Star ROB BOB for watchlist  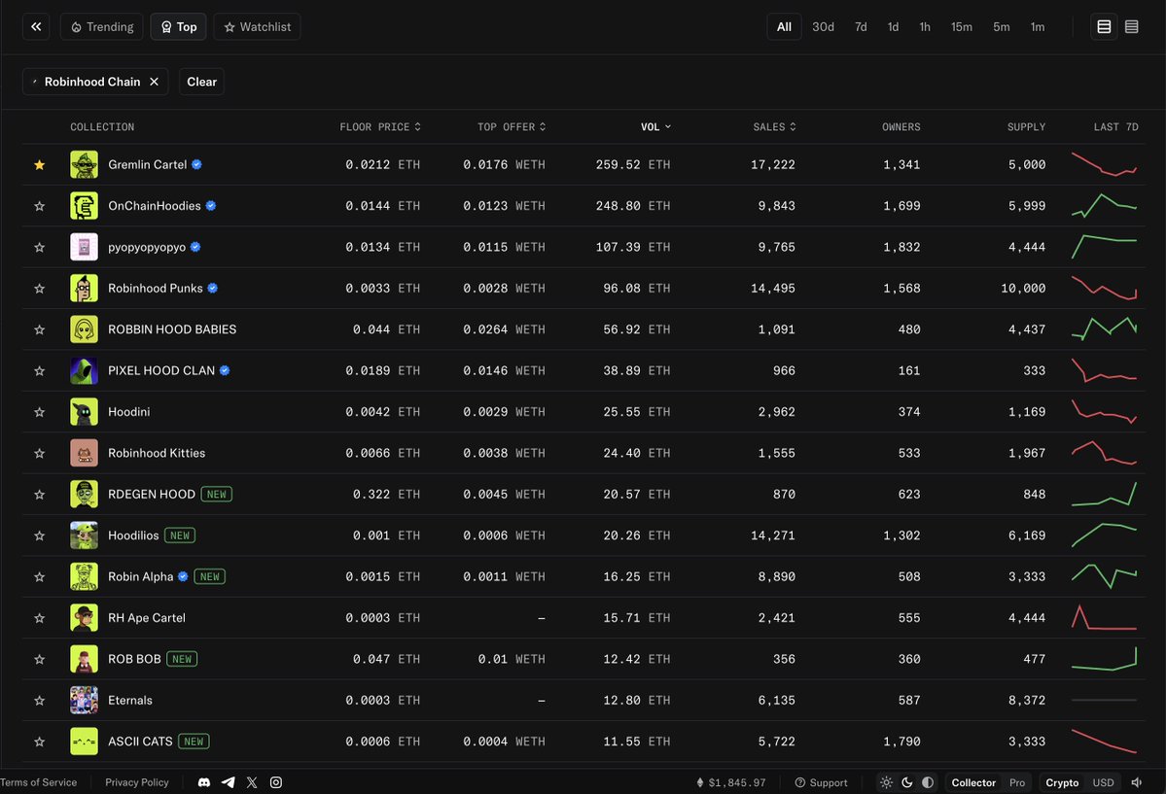pyautogui.click(x=40, y=660)
